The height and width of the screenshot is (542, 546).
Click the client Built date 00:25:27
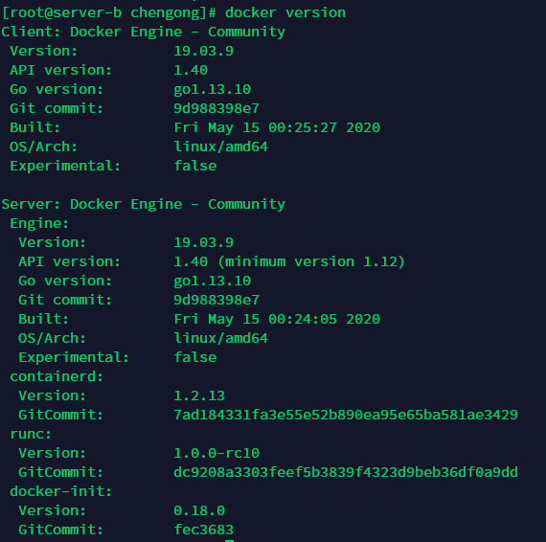click(x=277, y=127)
